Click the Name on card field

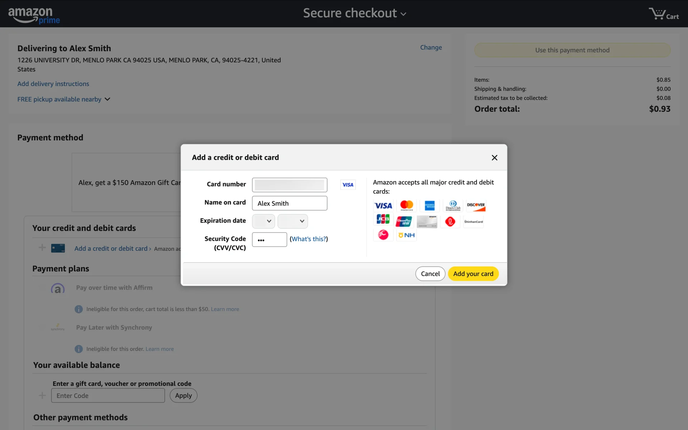[289, 203]
